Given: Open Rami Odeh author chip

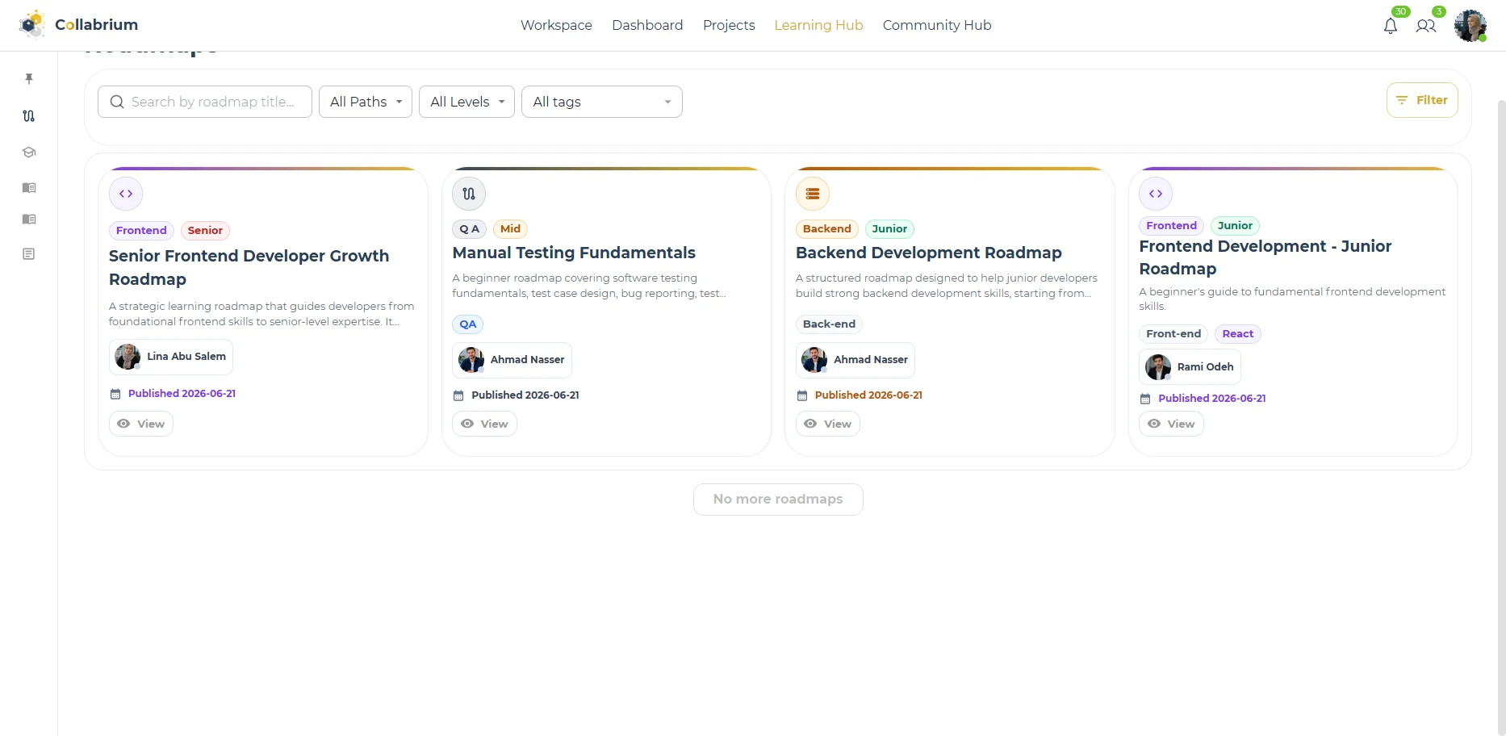Looking at the screenshot, I should [1190, 367].
